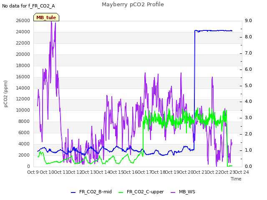267x200 pixels.
Task: Click the Time x-axis label
Action: point(236,179)
